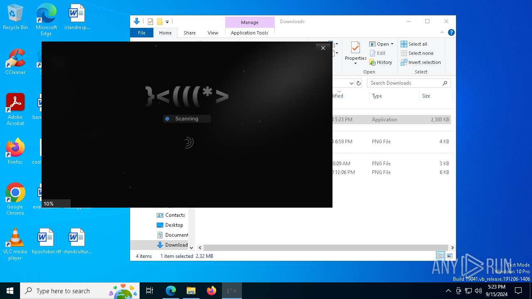This screenshot has height=299, width=532.
Task: Open Desktop in the navigation pane
Action: point(170,225)
